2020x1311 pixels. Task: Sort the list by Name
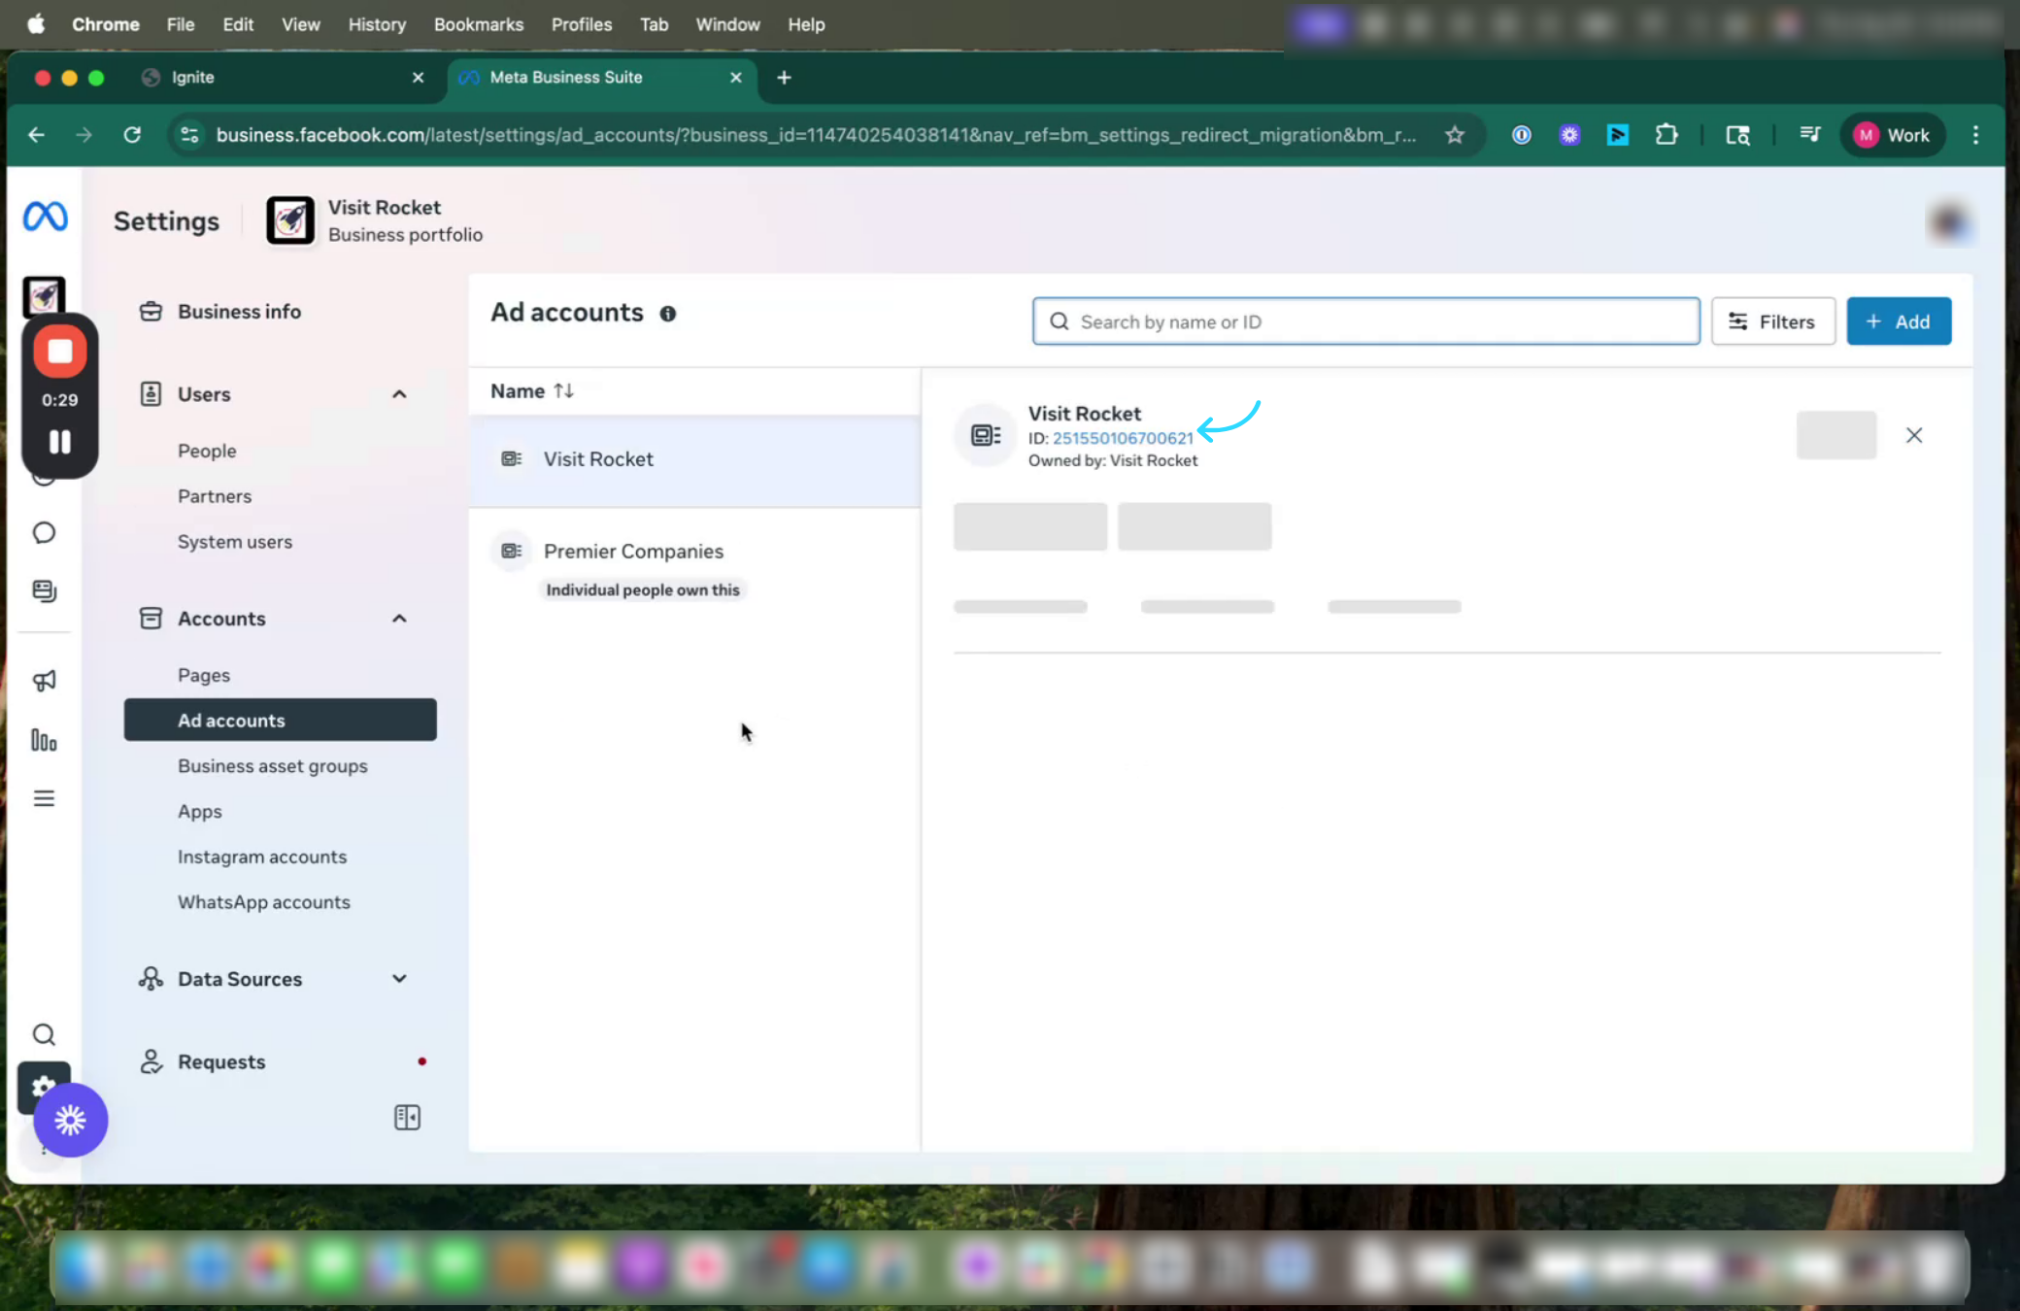[x=532, y=390]
